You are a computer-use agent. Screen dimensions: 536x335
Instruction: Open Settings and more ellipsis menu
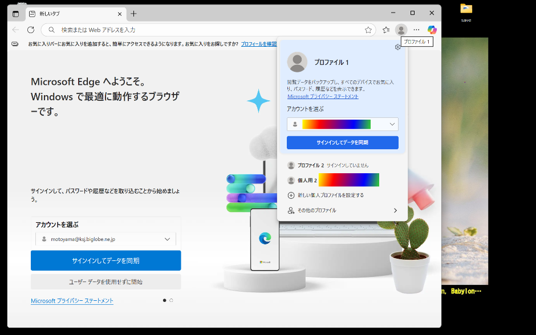[x=416, y=30]
